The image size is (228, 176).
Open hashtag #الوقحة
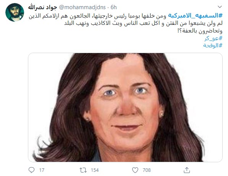point(213,45)
